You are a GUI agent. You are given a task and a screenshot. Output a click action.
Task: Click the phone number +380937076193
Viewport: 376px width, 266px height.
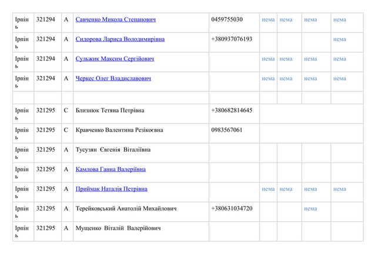(x=231, y=39)
